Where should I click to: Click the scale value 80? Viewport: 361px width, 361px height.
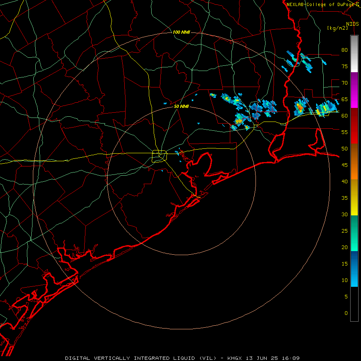coord(345,50)
